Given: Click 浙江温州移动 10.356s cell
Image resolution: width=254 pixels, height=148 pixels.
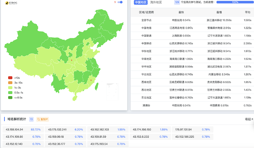Looking at the screenshot, I should click(x=219, y=20).
